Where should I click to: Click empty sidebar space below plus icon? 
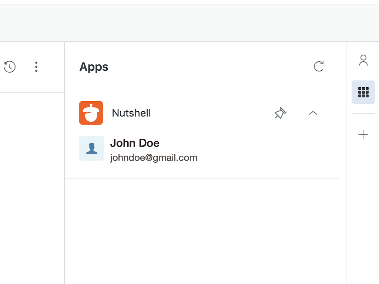click(363, 207)
